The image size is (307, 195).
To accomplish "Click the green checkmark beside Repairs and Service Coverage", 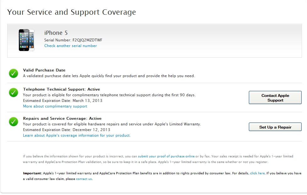I will (14, 122).
